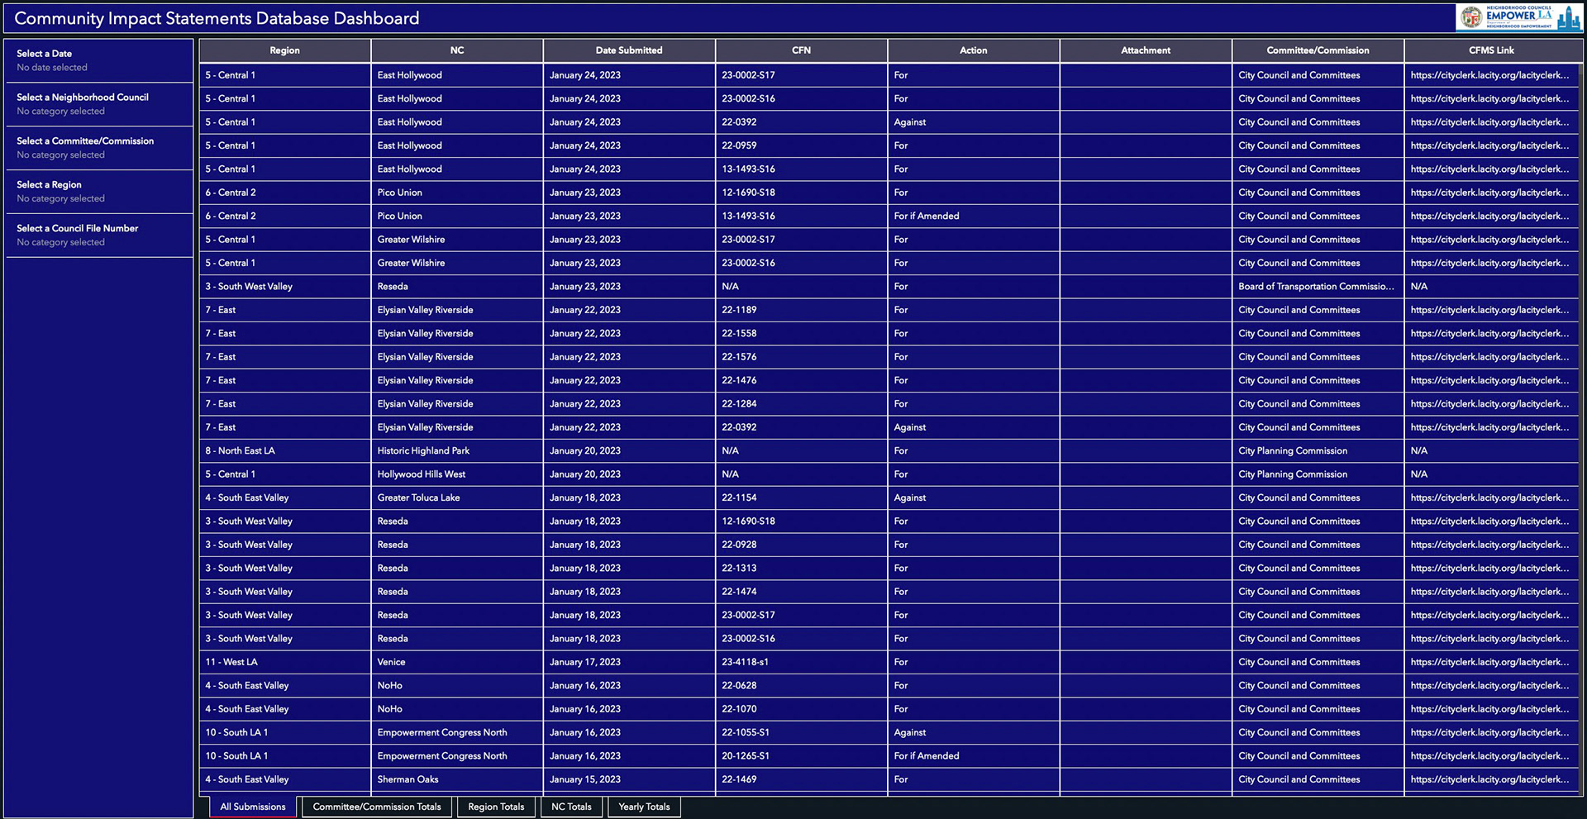
Task: Select CFN cell 22-1576
Action: (801, 357)
